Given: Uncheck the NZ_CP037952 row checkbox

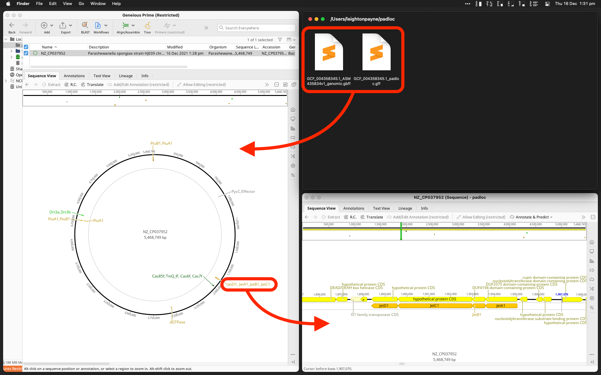Looking at the screenshot, I should pyautogui.click(x=26, y=53).
